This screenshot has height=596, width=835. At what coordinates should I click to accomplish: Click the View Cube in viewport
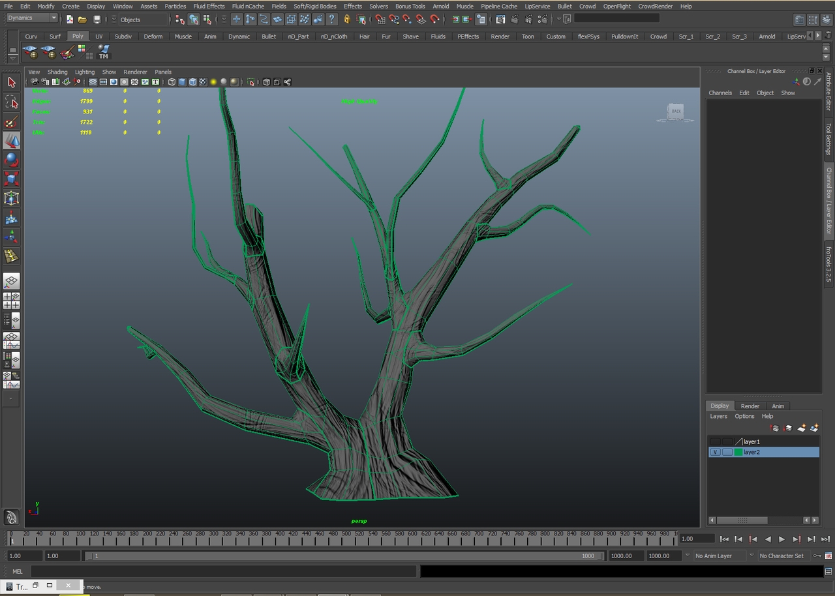tap(676, 112)
